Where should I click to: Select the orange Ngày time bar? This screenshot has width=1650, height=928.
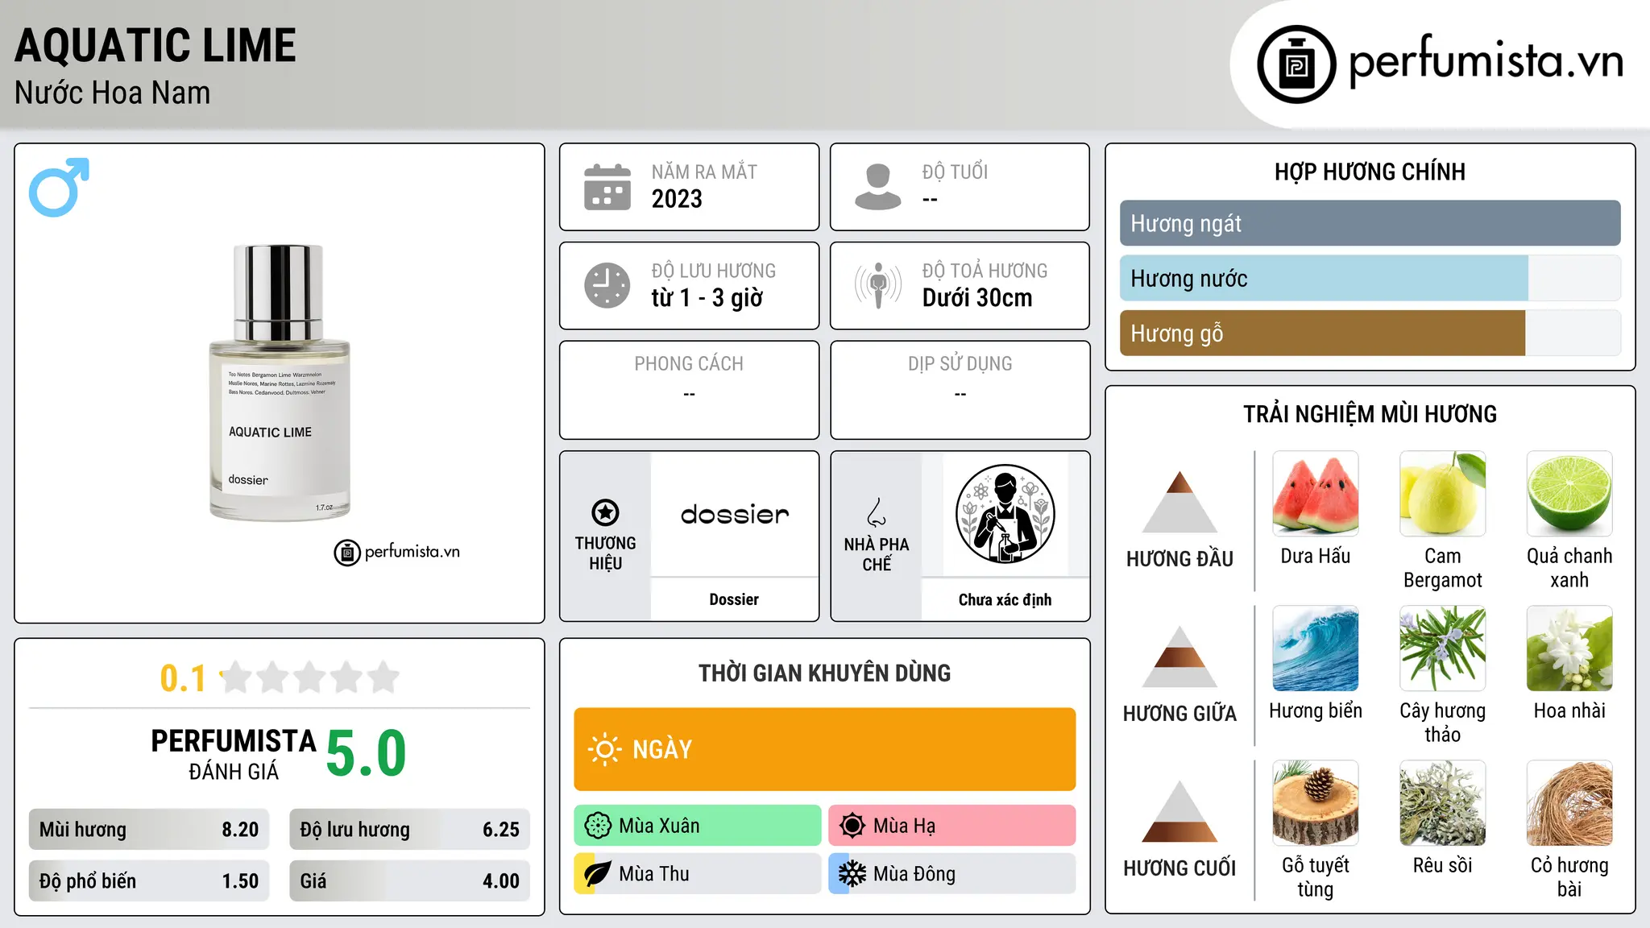pyautogui.click(x=824, y=749)
